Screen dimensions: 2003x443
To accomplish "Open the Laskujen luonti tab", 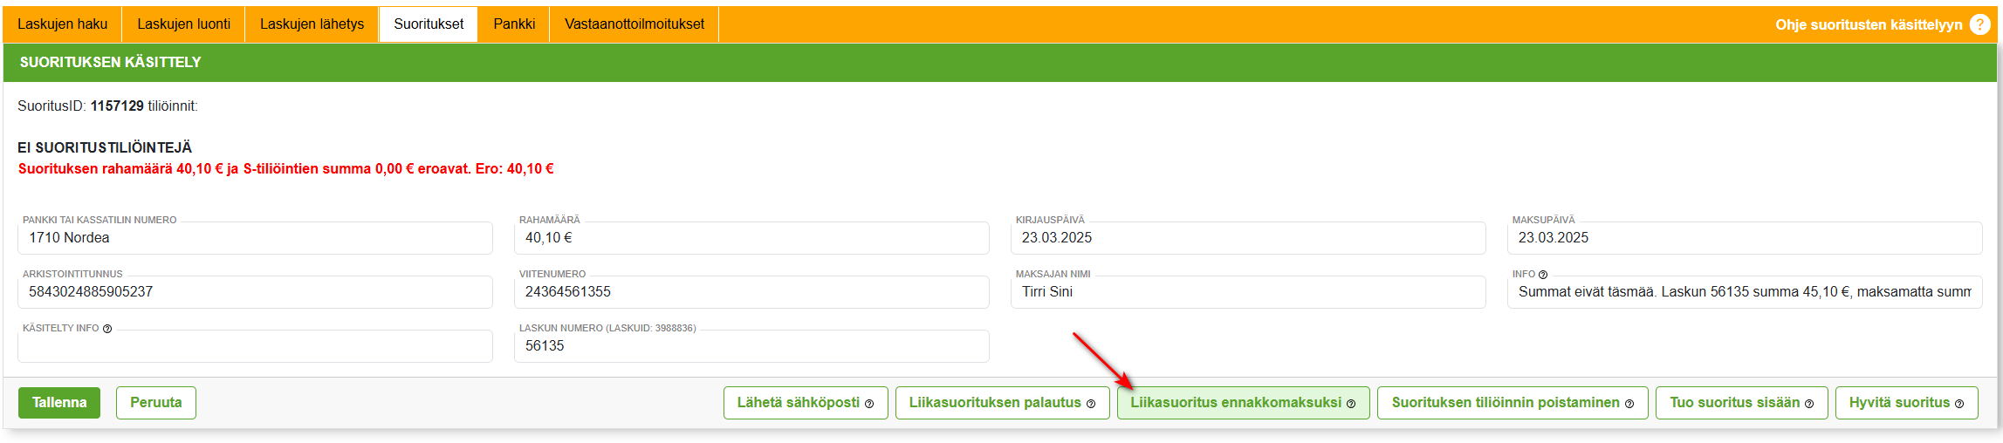I will click(183, 24).
